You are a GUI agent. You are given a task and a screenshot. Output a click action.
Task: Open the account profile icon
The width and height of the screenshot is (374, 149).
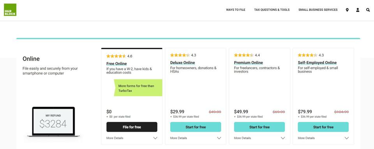click(358, 10)
